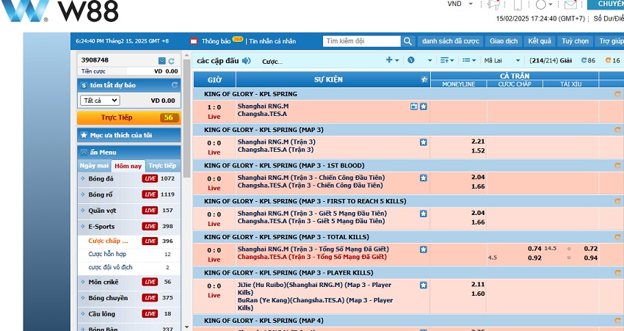Open the VND currency dropdown
Image resolution: width=624 pixels, height=331 pixels.
click(460, 4)
